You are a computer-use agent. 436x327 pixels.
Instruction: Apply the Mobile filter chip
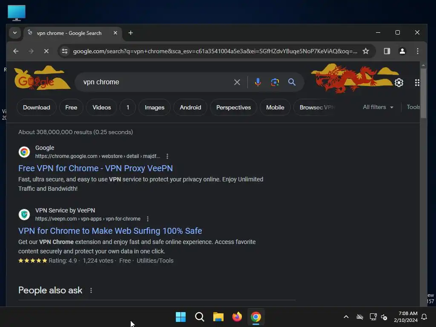pos(275,108)
